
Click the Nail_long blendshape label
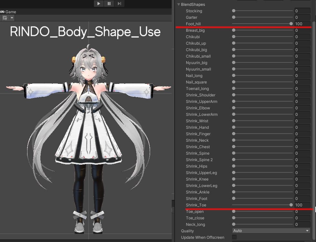click(x=194, y=76)
